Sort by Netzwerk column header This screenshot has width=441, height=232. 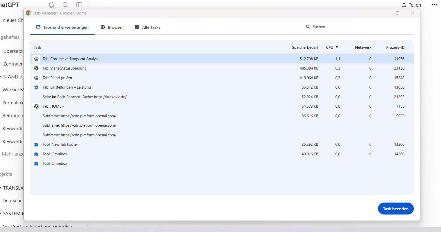coord(363,47)
